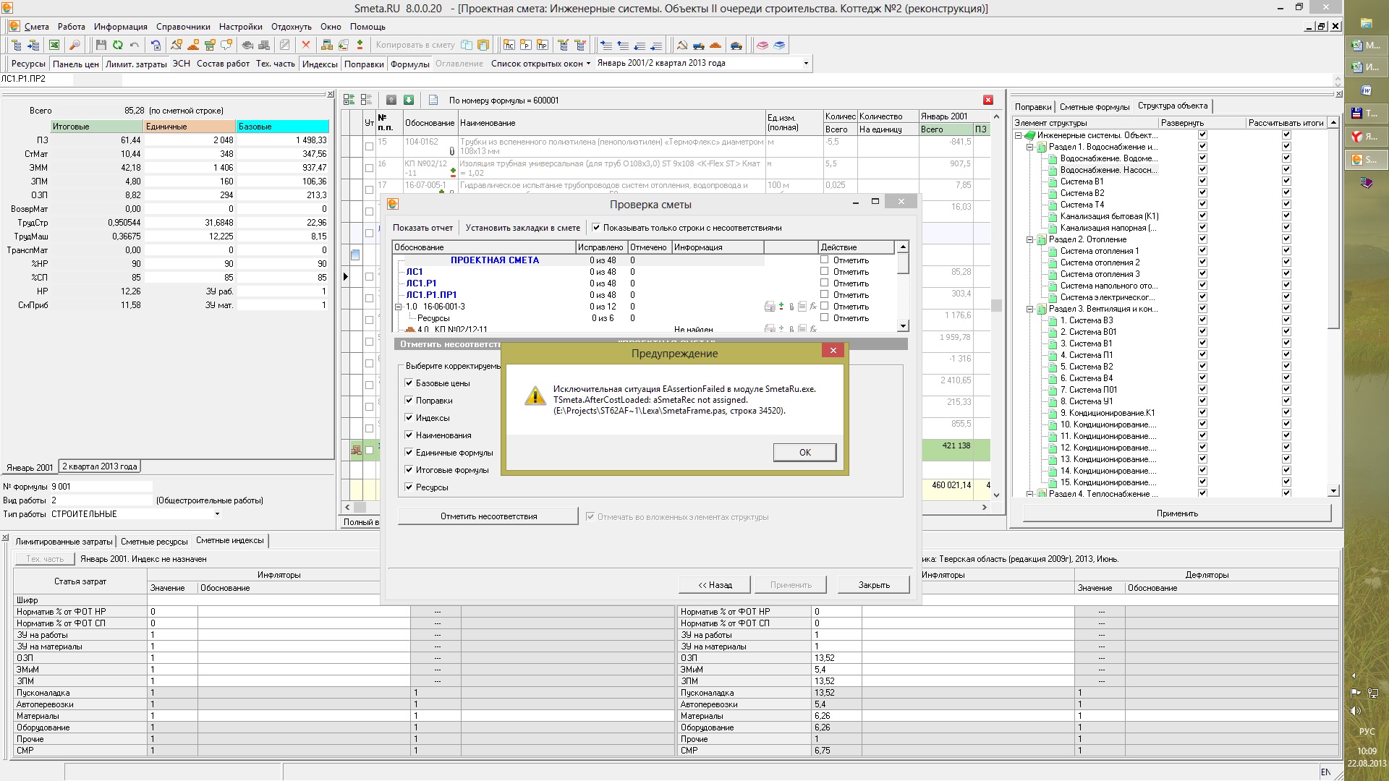Click the Вид работы field

point(101,500)
